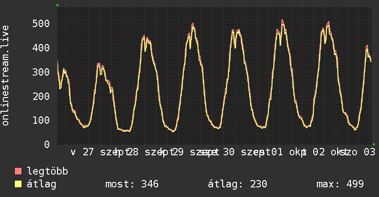The height and width of the screenshot is (197, 379).
Task: Select the legtöbb legend label
Action: (47, 171)
